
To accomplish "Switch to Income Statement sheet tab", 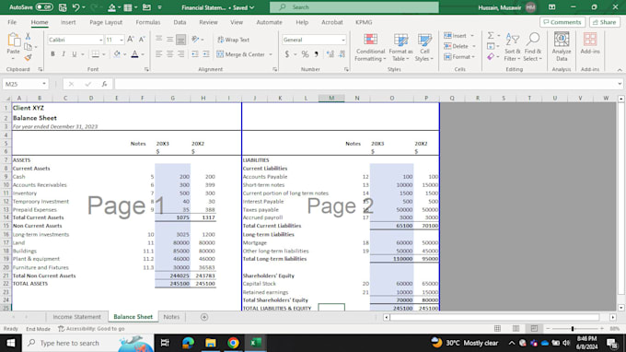I will pyautogui.click(x=76, y=317).
